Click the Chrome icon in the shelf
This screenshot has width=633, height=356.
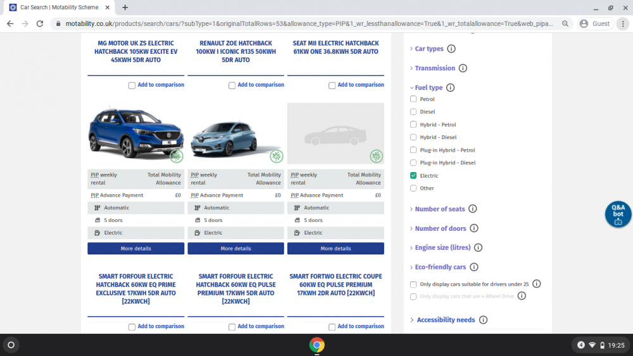pos(317,345)
